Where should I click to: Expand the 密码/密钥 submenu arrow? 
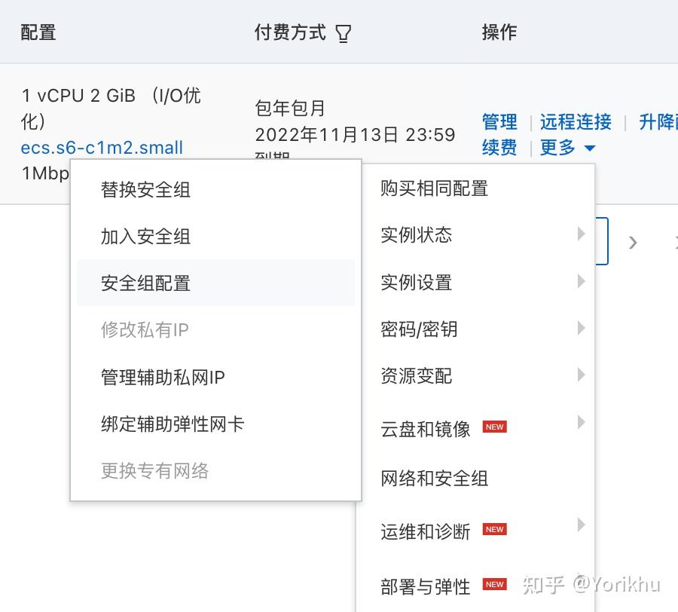[581, 328]
